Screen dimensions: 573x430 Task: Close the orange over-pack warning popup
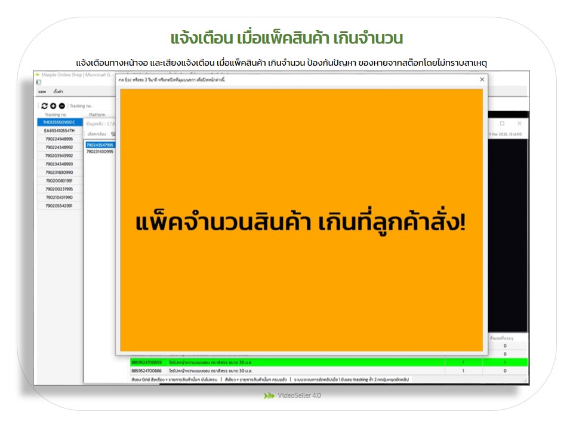pos(482,79)
